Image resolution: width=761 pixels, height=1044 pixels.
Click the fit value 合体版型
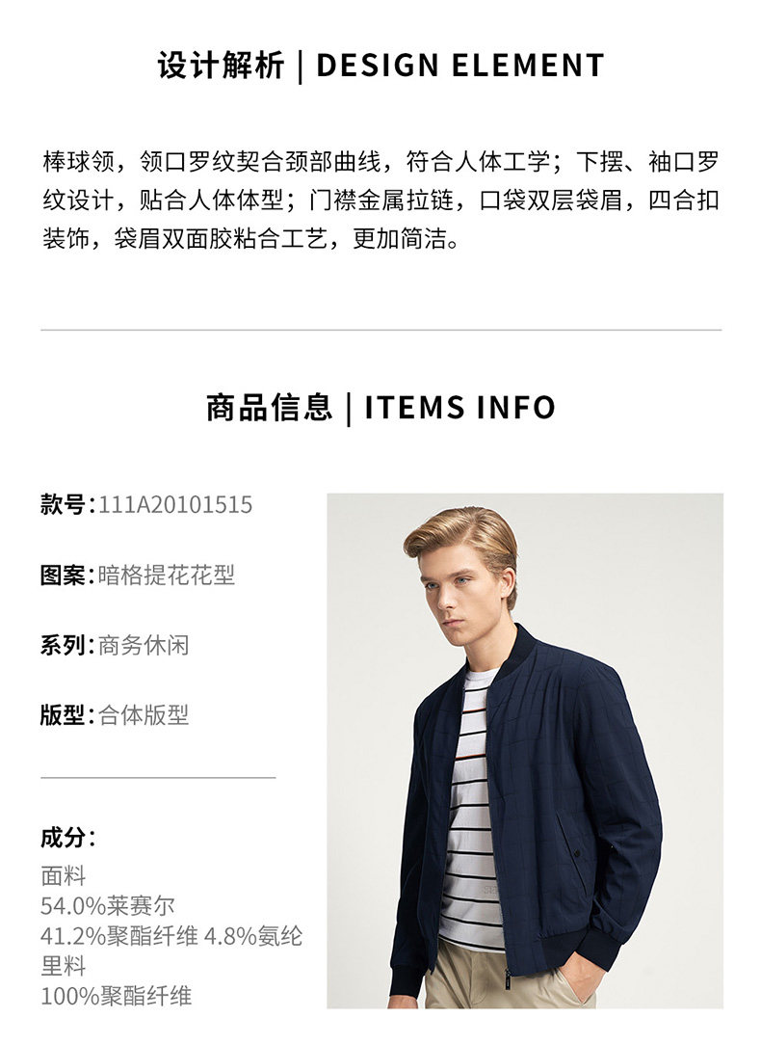(144, 715)
